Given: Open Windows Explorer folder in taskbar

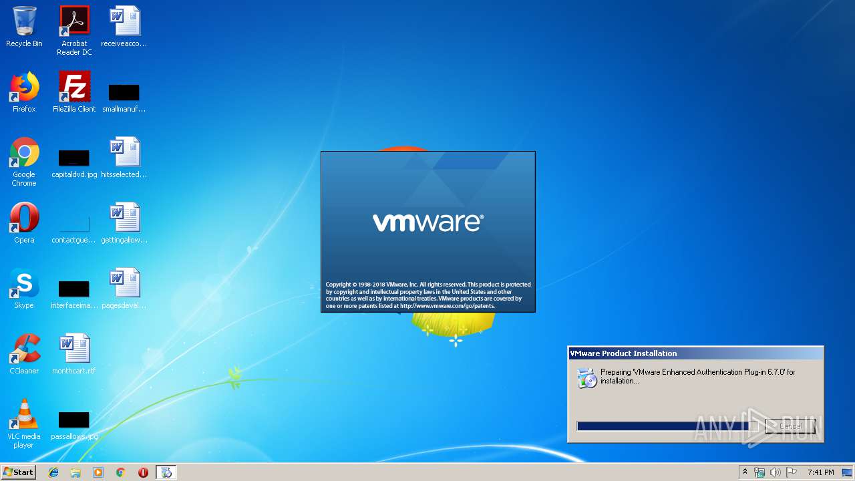Looking at the screenshot, I should tap(75, 472).
